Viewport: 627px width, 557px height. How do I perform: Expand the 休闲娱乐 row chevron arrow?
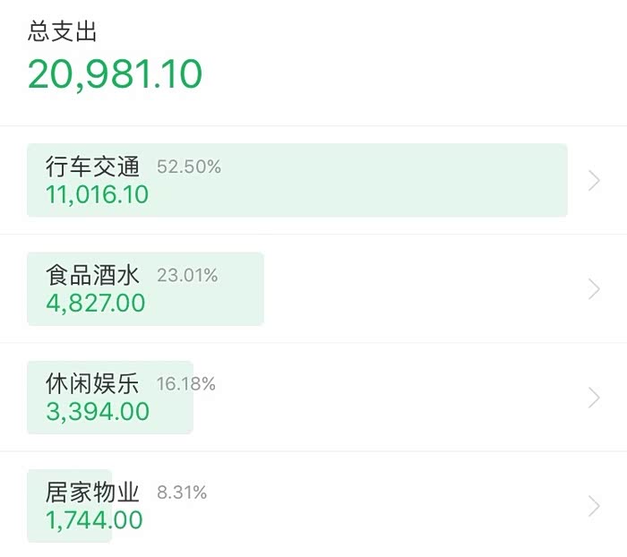pos(594,398)
